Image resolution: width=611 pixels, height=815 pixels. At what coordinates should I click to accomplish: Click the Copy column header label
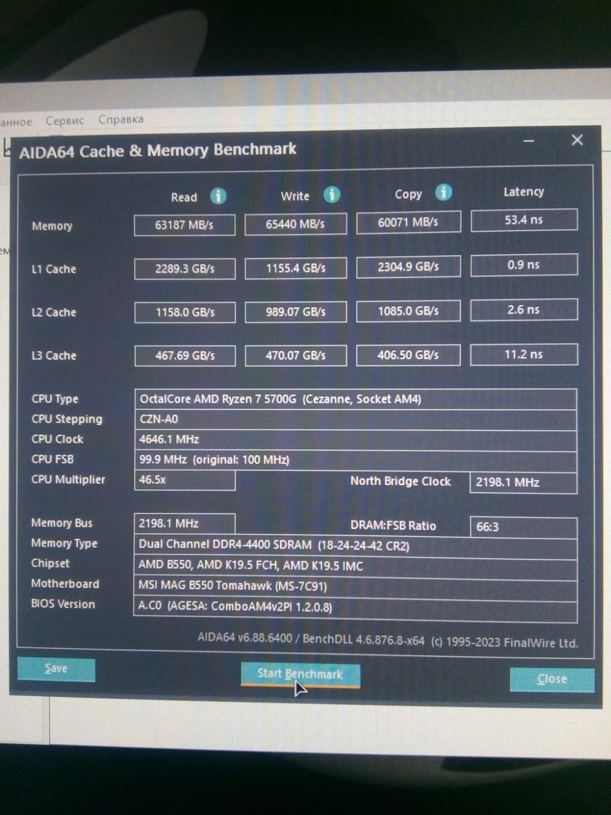point(408,194)
